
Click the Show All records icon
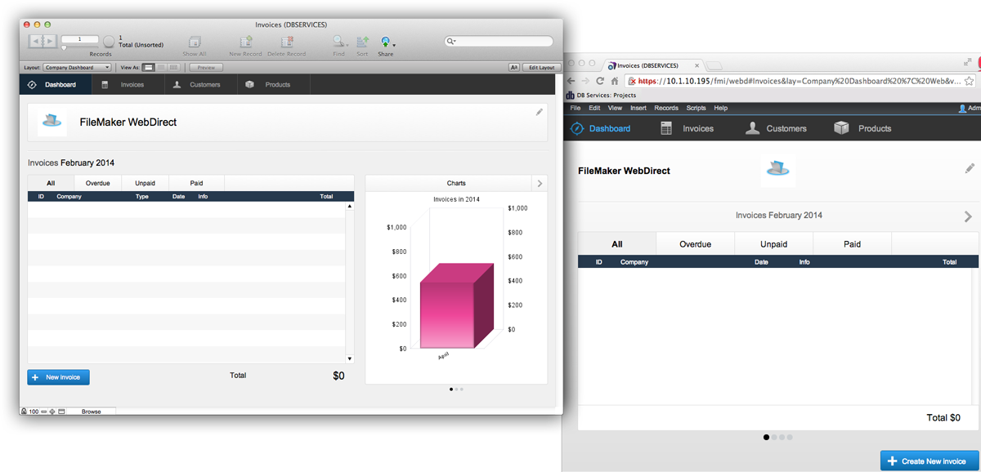click(195, 41)
